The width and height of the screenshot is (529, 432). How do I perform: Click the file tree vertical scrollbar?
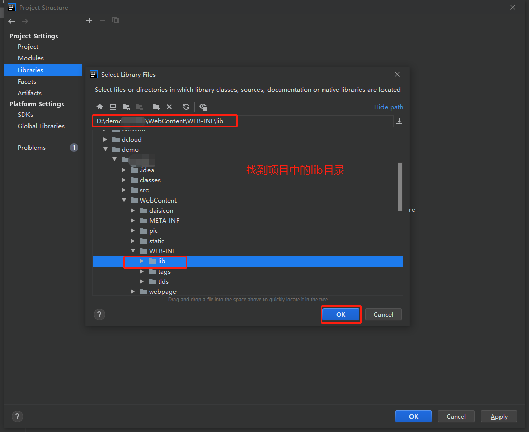coord(400,187)
